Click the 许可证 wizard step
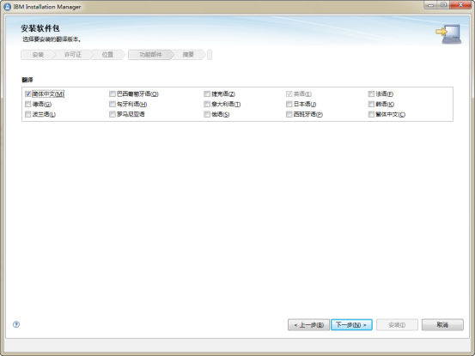The height and width of the screenshot is (356, 475). tap(73, 55)
